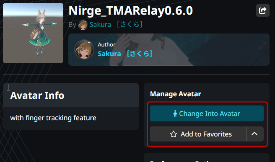Click the Change Into Avatar button

coord(207,113)
